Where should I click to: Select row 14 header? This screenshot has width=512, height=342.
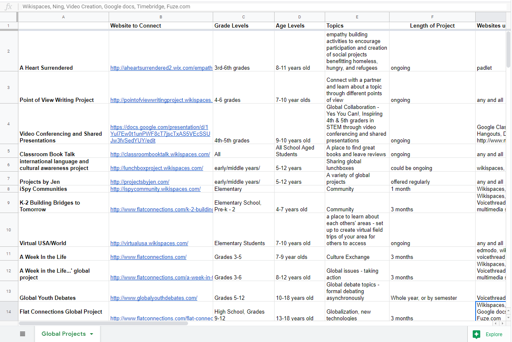coord(9,312)
